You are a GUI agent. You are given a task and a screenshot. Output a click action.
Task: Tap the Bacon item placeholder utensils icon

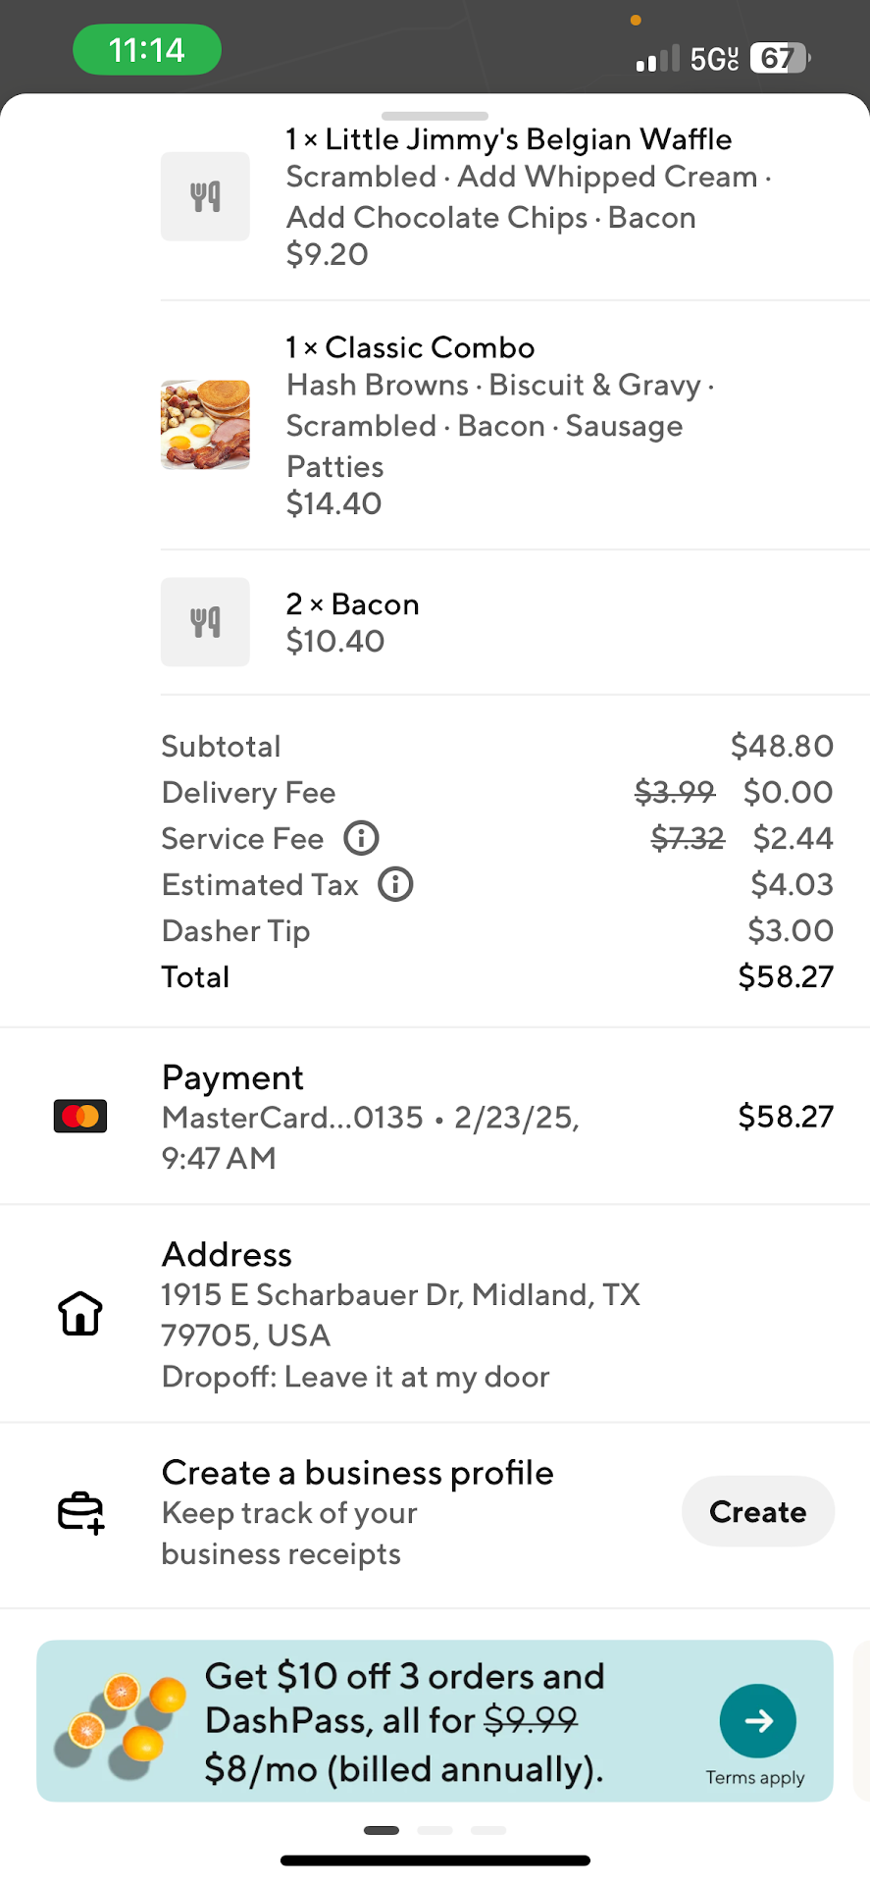(x=205, y=622)
